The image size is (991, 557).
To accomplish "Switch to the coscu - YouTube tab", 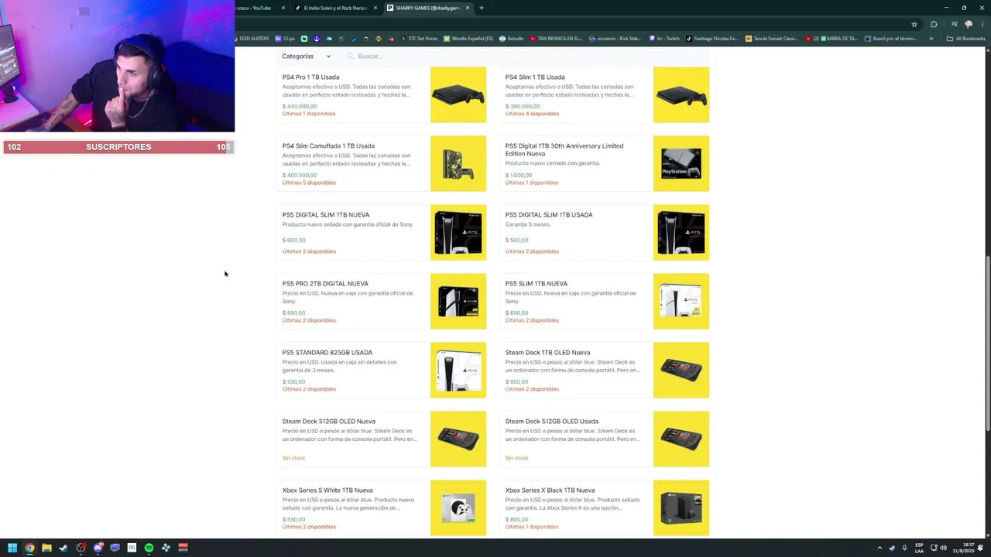I will (x=255, y=8).
